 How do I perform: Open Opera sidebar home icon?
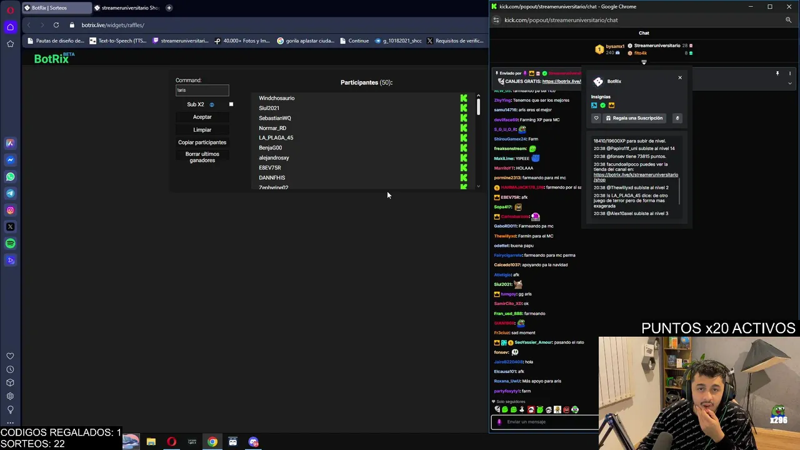[10, 27]
